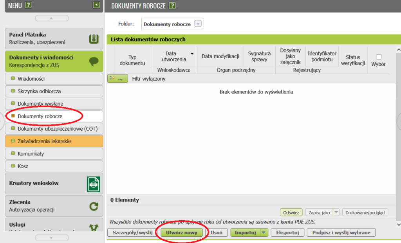Viewport: 401px width, 243px height.
Task: Click the help icon next to MENU
Action: tap(28, 5)
